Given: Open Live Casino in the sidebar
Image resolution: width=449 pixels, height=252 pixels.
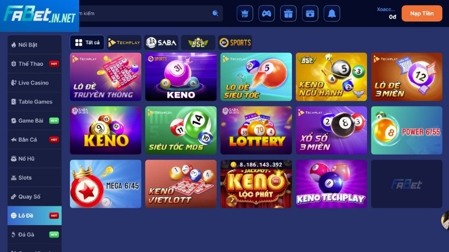Looking at the screenshot, I should coord(35,82).
